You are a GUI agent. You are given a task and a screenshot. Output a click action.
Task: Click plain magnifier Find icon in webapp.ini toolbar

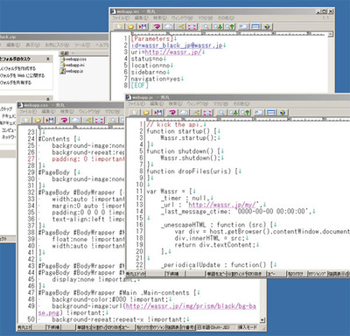tap(206, 27)
